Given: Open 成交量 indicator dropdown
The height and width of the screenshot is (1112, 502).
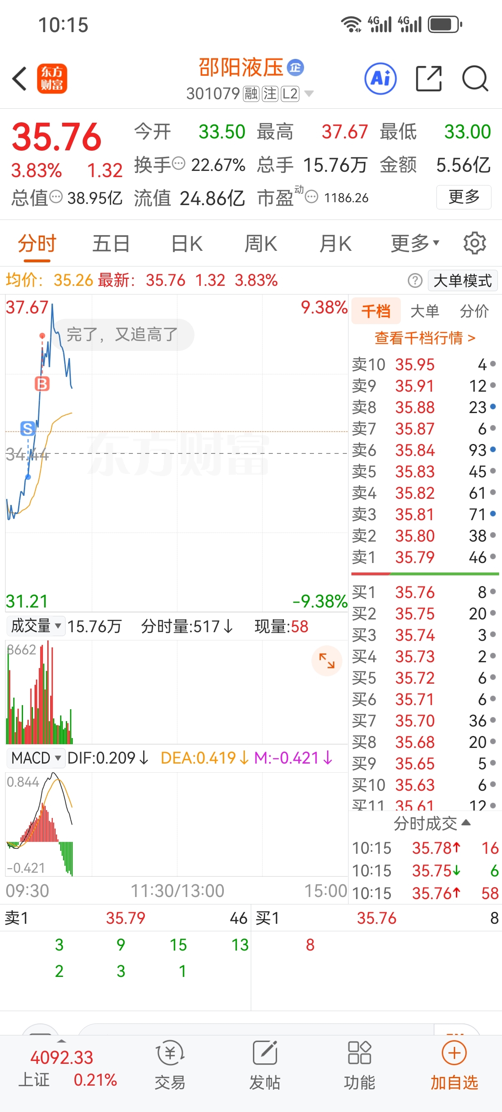Looking at the screenshot, I should (x=36, y=626).
